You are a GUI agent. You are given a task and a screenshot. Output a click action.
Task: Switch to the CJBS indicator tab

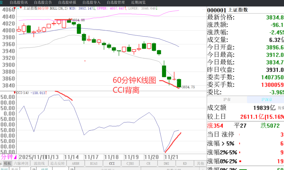130,163
